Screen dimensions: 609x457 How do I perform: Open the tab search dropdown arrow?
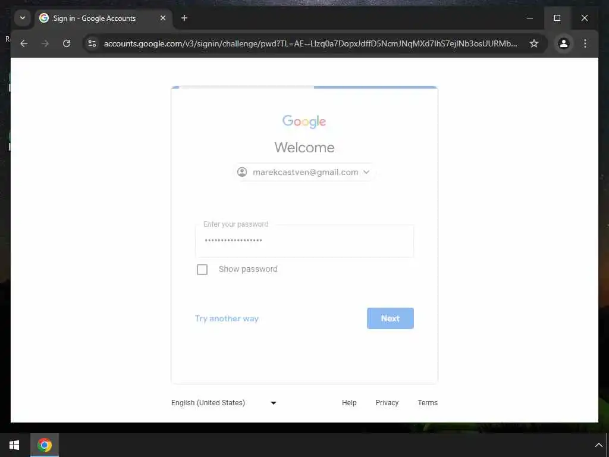(23, 18)
